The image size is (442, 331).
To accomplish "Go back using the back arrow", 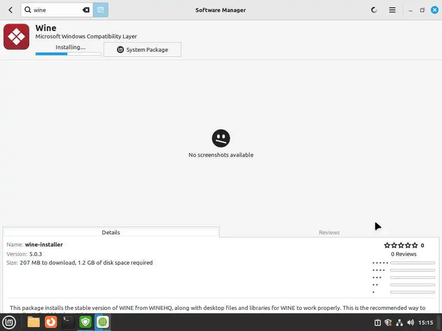I will pos(11,10).
